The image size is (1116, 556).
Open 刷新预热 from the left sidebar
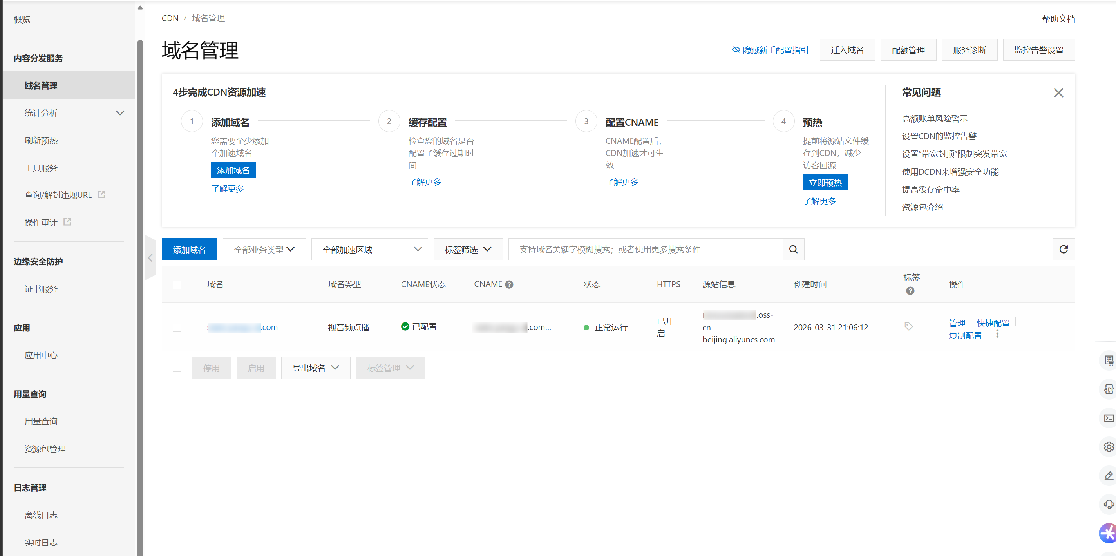point(41,140)
